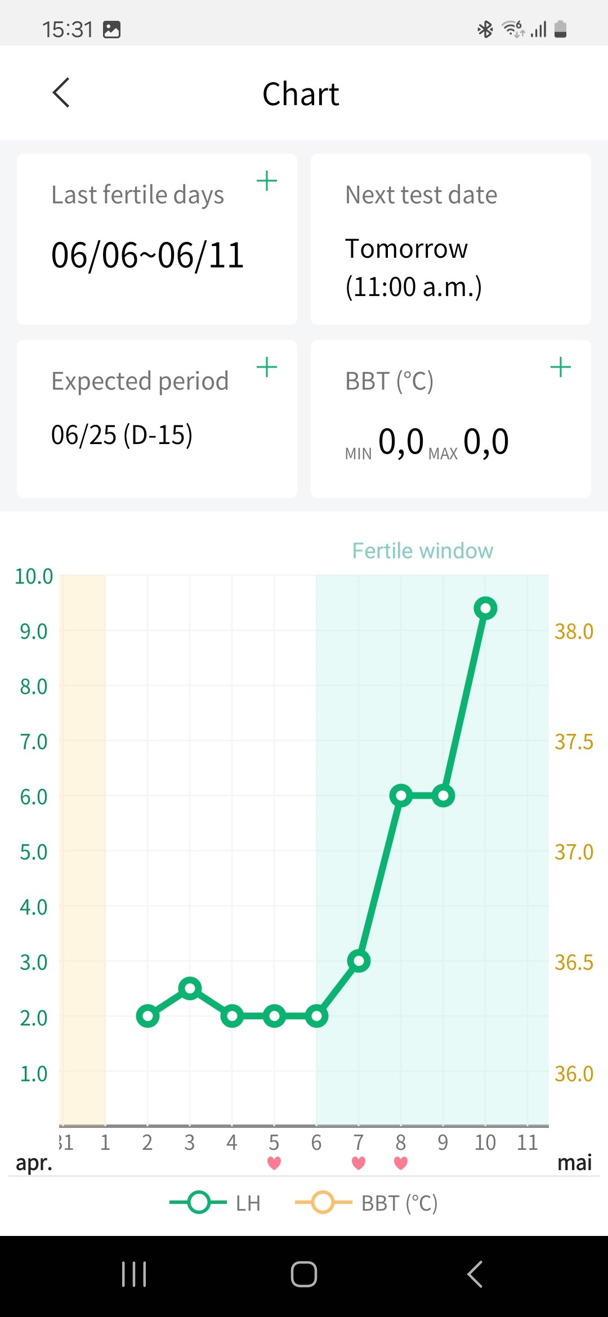Select LH data point on day 7
This screenshot has width=608, height=1317.
[359, 961]
